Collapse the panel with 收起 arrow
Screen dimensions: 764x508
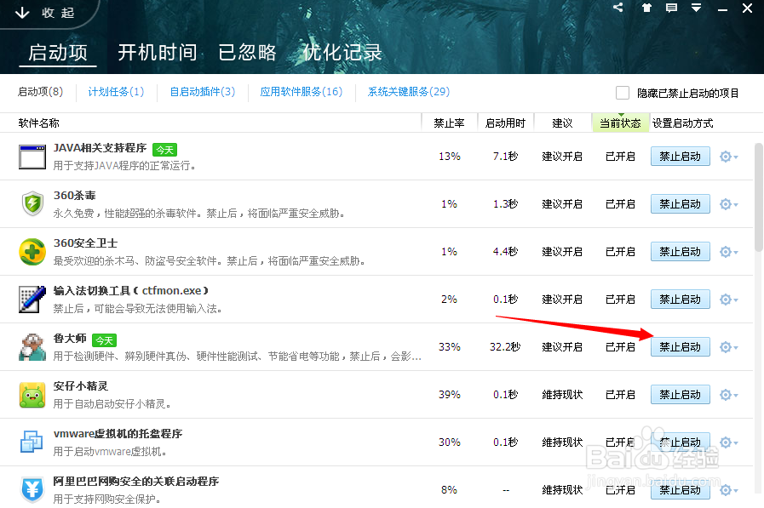click(x=43, y=13)
